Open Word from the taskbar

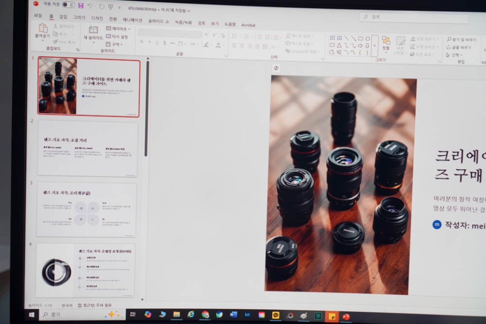[233, 315]
